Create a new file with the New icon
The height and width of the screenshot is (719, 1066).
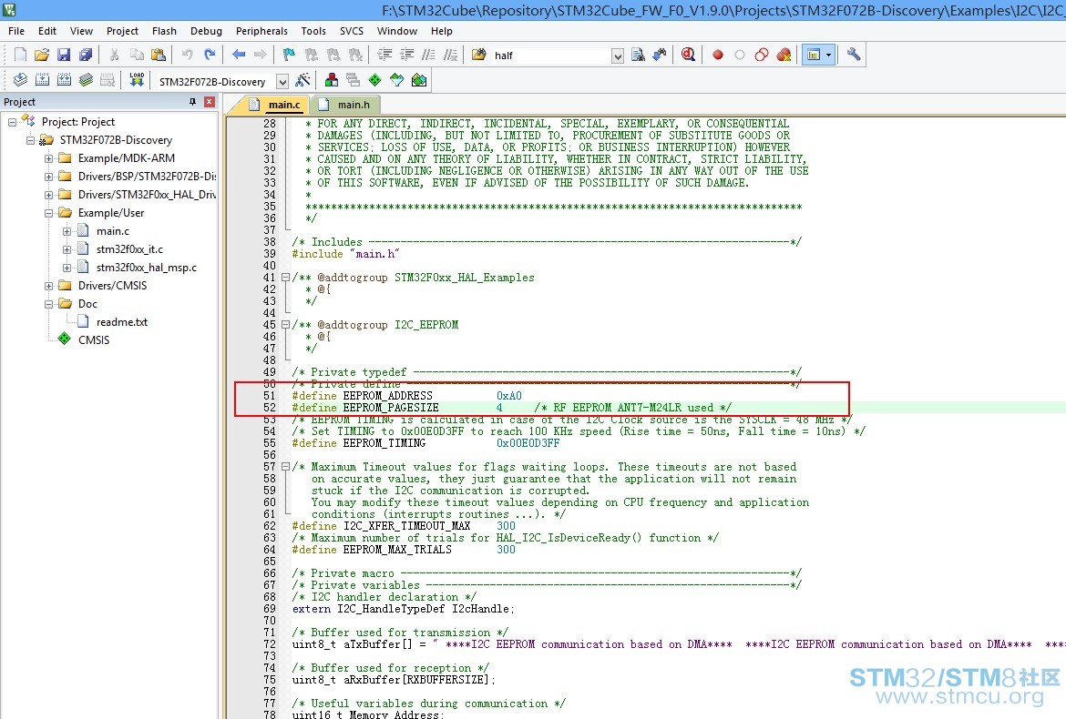20,55
